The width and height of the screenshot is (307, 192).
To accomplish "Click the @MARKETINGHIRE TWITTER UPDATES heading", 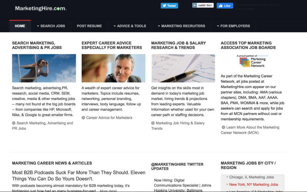I will click(x=177, y=166).
